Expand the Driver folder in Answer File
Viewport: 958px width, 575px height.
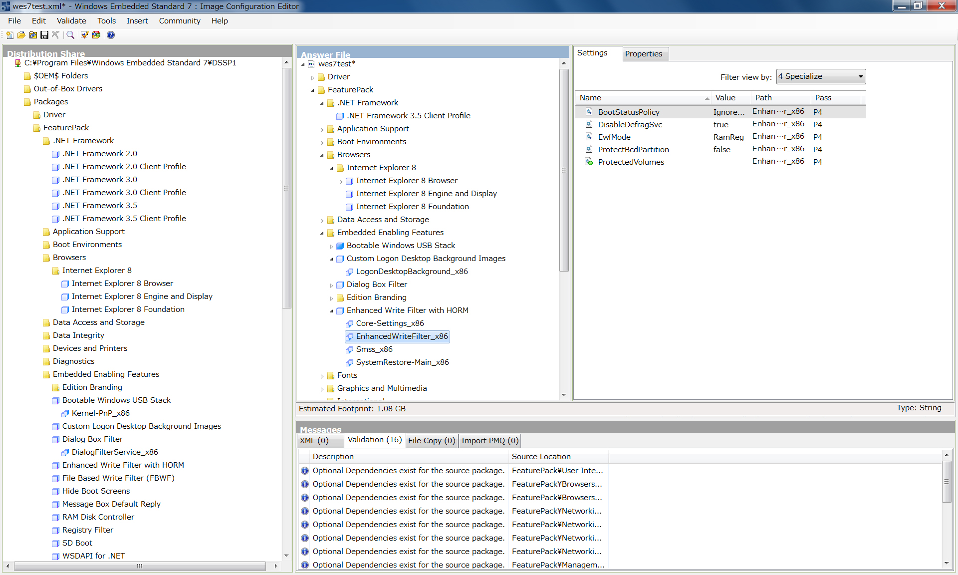point(312,77)
